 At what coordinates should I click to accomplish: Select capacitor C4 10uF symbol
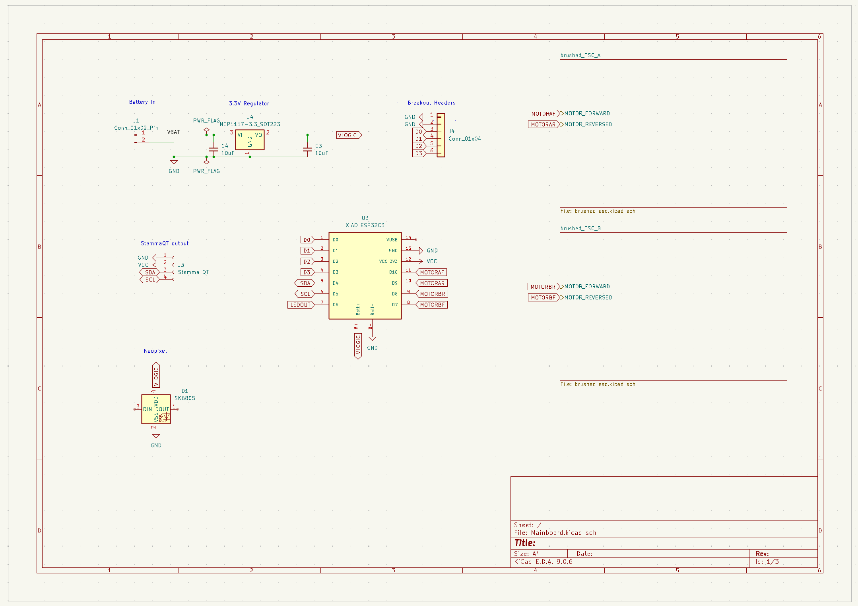pyautogui.click(x=214, y=150)
